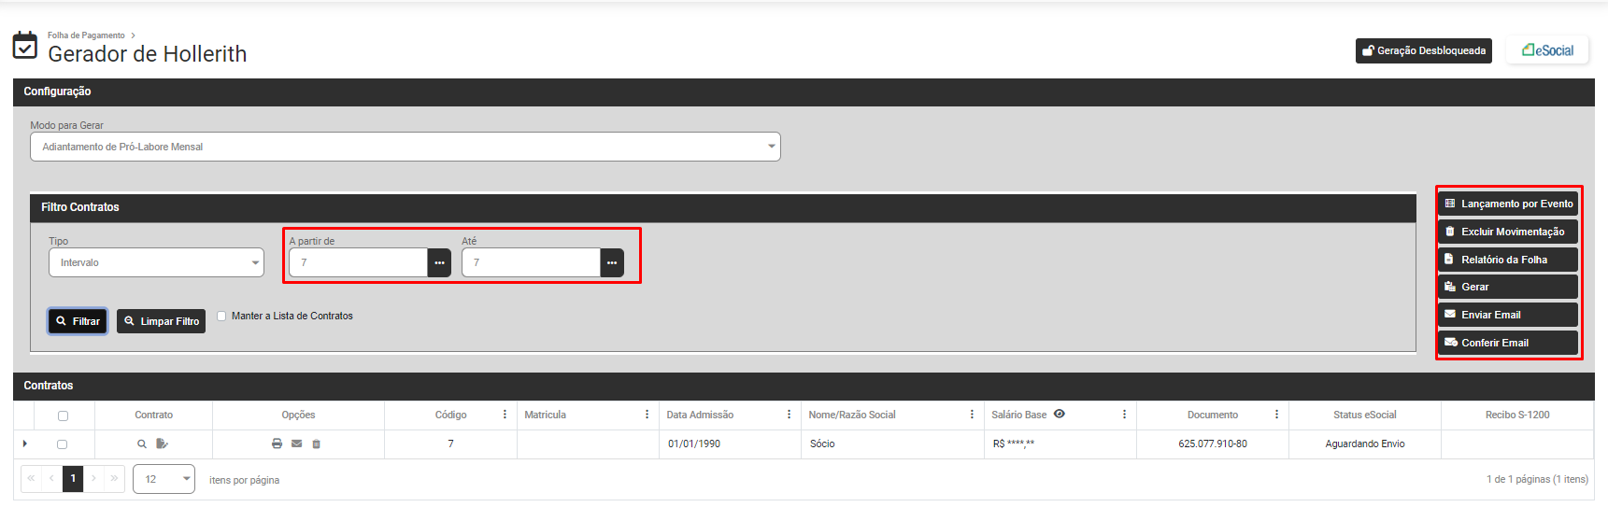The image size is (1608, 507).
Task: Open the lookup button beside 'A partir de'
Action: 439,263
